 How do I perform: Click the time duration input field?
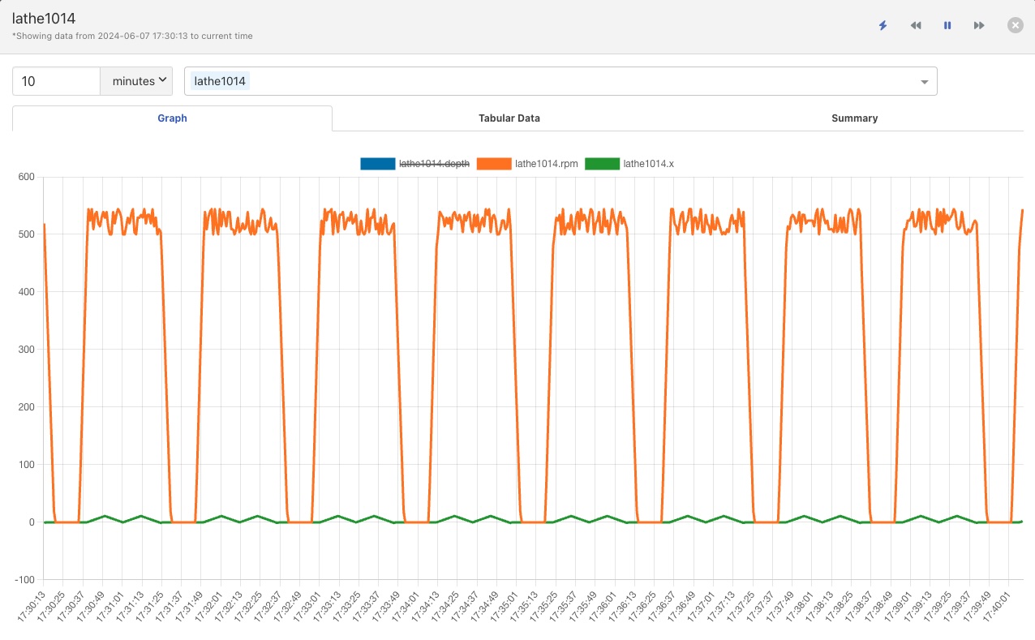coord(56,81)
